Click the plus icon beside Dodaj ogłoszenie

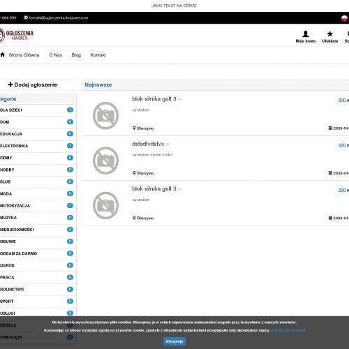point(10,84)
